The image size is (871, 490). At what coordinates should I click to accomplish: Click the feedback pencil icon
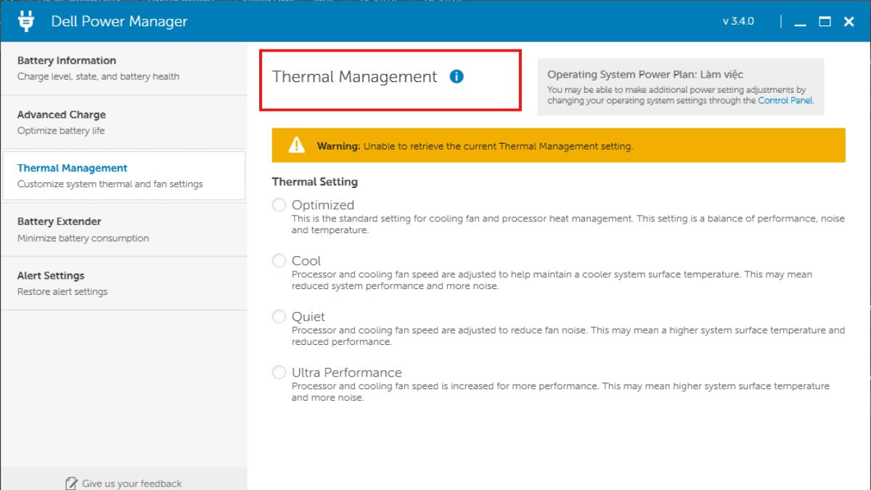(71, 483)
